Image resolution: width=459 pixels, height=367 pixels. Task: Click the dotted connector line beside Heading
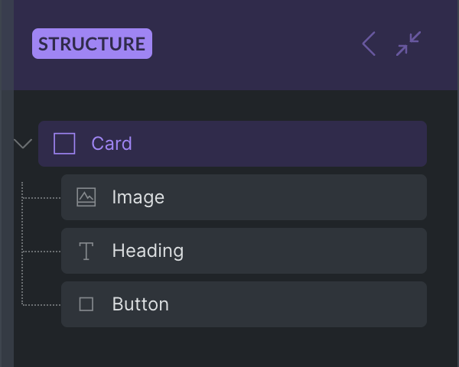[42, 252]
